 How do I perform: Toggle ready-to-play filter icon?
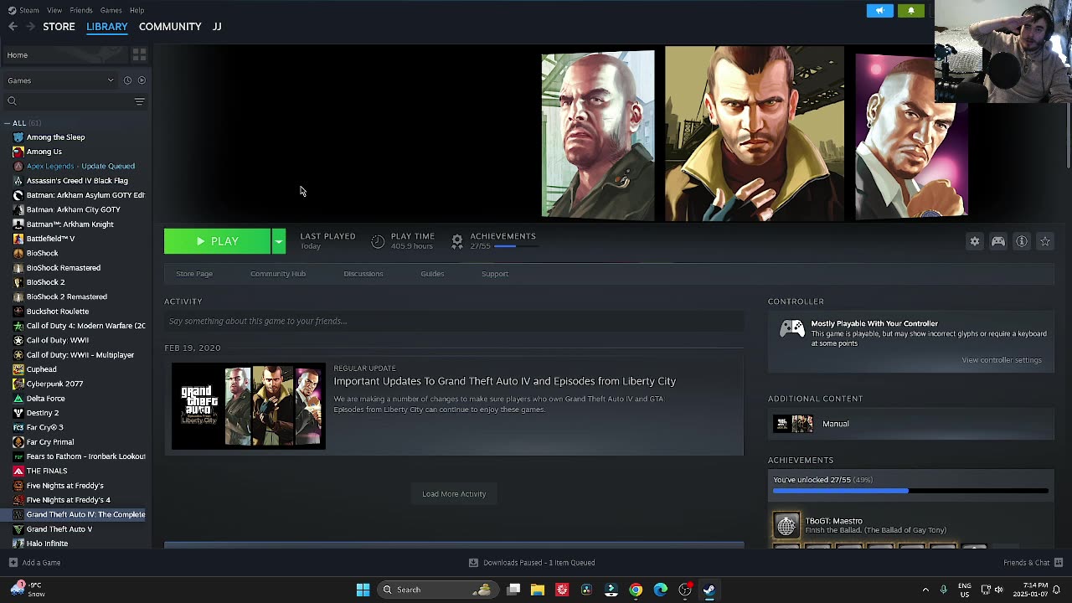pos(142,80)
